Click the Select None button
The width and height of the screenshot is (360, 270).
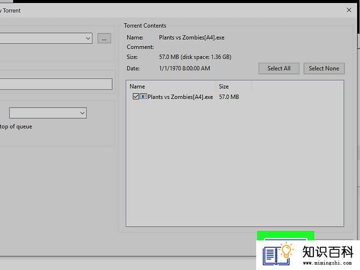click(324, 68)
